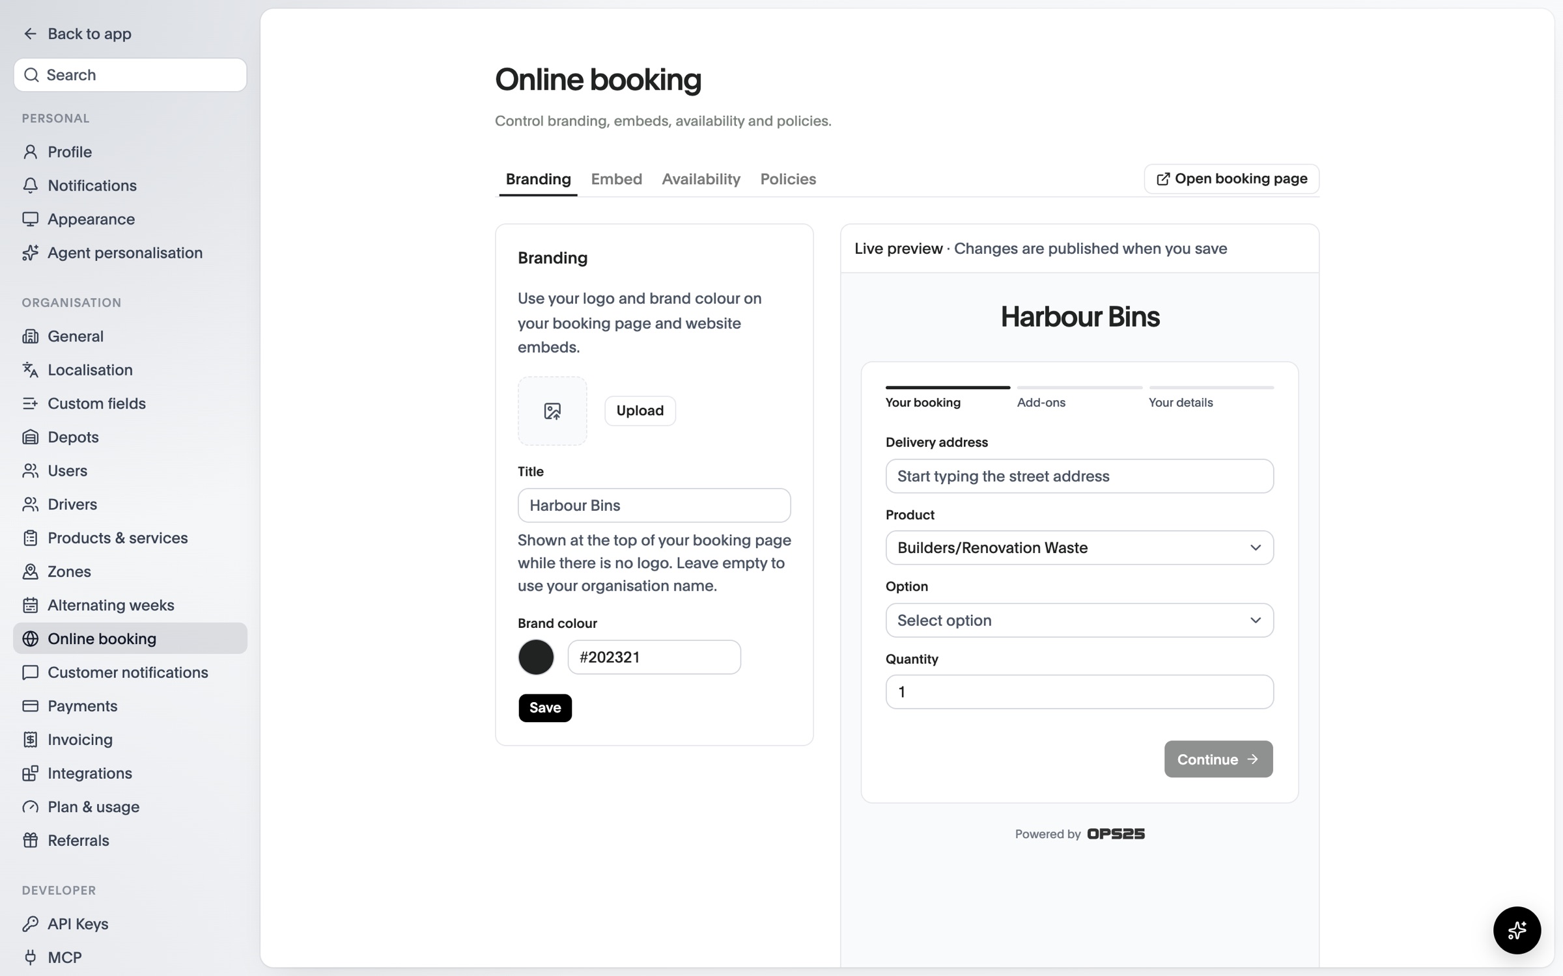Open the Profile person icon

[x=30, y=152]
